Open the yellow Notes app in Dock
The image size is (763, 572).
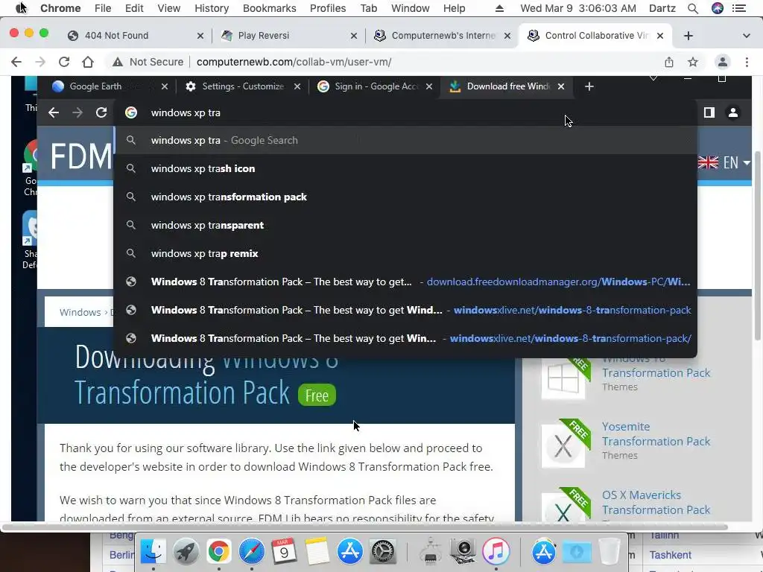[317, 552]
